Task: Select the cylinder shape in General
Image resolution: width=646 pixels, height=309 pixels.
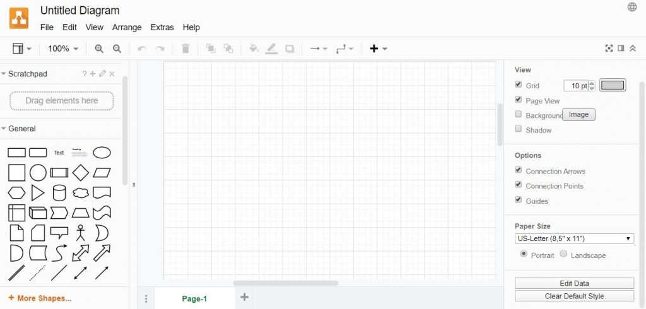Action: point(59,192)
